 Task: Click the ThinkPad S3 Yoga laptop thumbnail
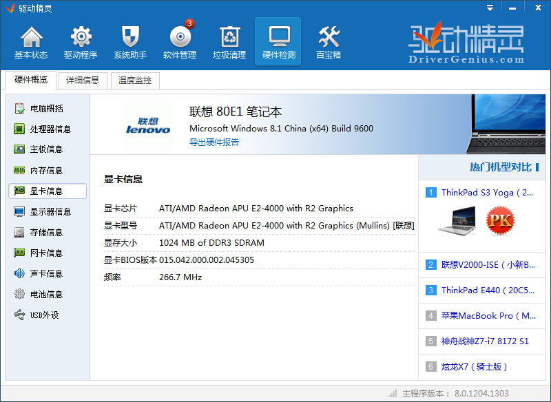point(457,220)
